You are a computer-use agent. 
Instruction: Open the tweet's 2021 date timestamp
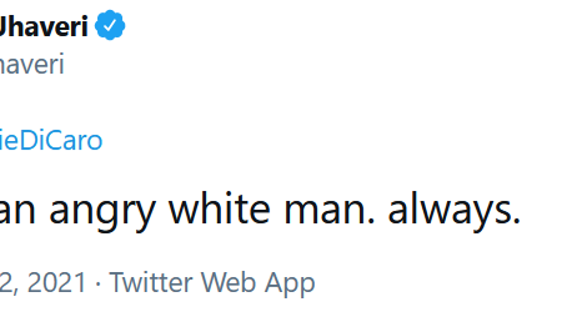tap(43, 283)
